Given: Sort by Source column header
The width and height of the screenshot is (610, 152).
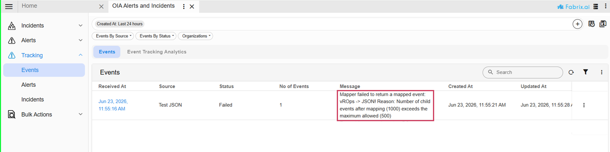Looking at the screenshot, I should pyautogui.click(x=167, y=86).
